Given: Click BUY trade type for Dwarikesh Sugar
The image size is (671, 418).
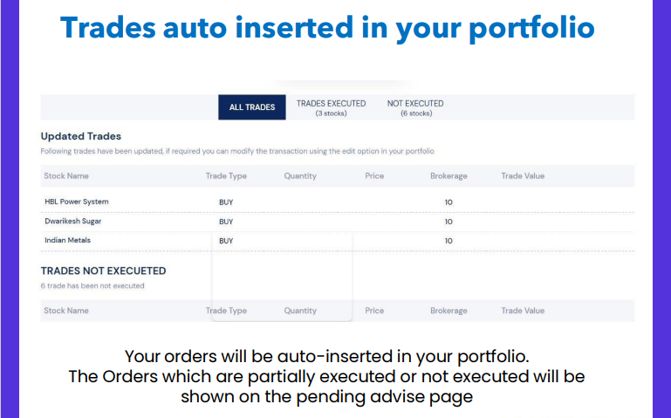Looking at the screenshot, I should tap(226, 221).
